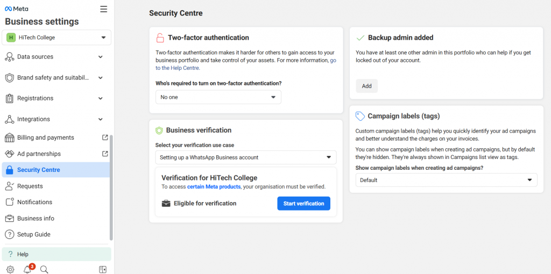Viewport: 551px width, 274px height.
Task: Click 'Campaign labels (tags)' heading
Action: (x=404, y=116)
